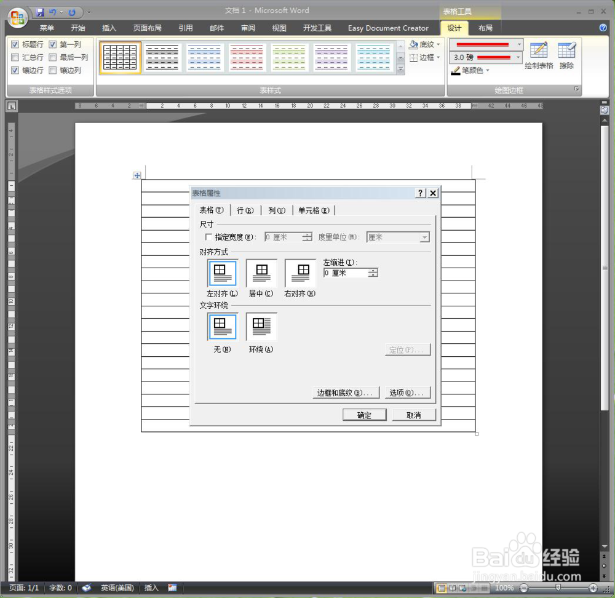Redo the last action

(x=72, y=12)
